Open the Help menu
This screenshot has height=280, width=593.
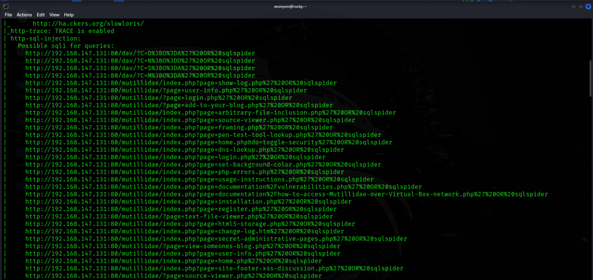point(69,14)
